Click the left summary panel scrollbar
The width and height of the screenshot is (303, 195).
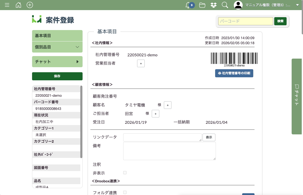pos(81,122)
